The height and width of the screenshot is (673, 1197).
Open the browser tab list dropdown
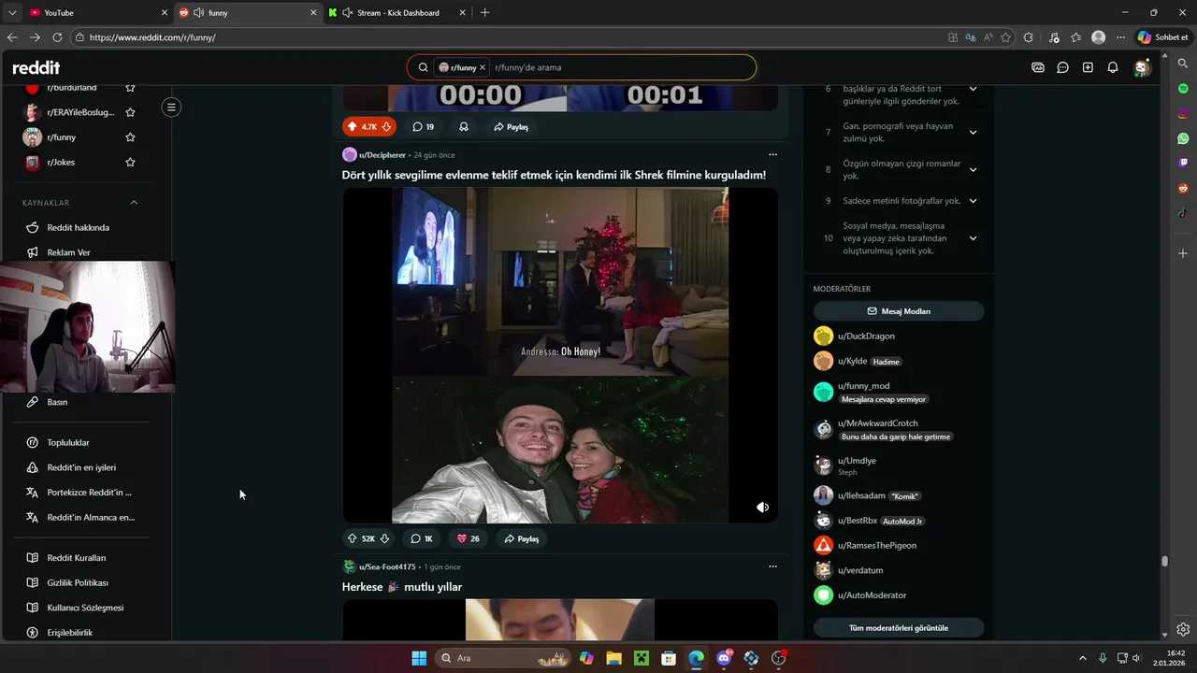pyautogui.click(x=11, y=13)
